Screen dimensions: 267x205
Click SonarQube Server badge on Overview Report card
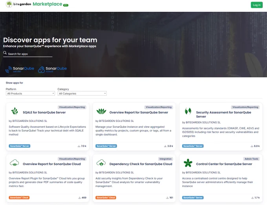pyautogui.click(x=106, y=146)
